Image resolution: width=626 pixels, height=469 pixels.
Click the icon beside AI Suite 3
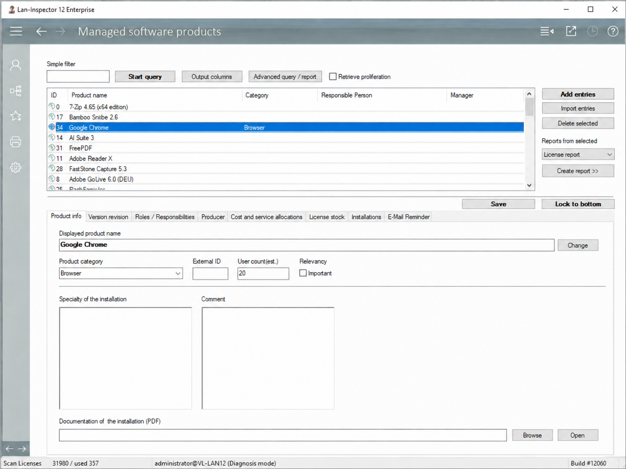coord(52,137)
